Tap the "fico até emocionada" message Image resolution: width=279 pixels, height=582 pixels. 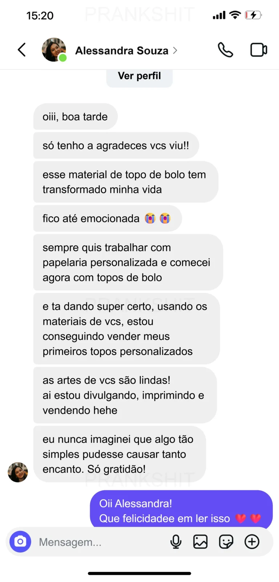[107, 219]
